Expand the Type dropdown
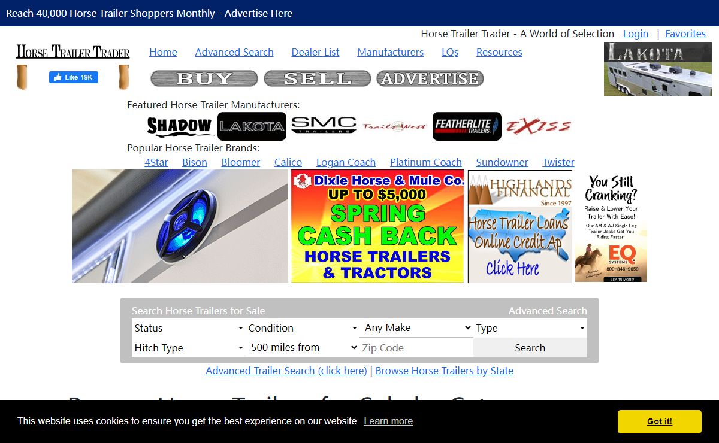719x443 pixels. point(530,328)
